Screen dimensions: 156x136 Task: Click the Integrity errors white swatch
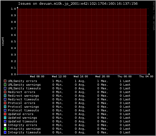(x=5, y=125)
